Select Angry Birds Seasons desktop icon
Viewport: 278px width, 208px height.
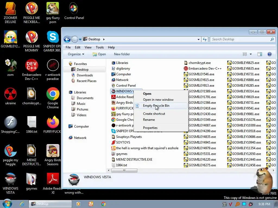(x=53, y=155)
